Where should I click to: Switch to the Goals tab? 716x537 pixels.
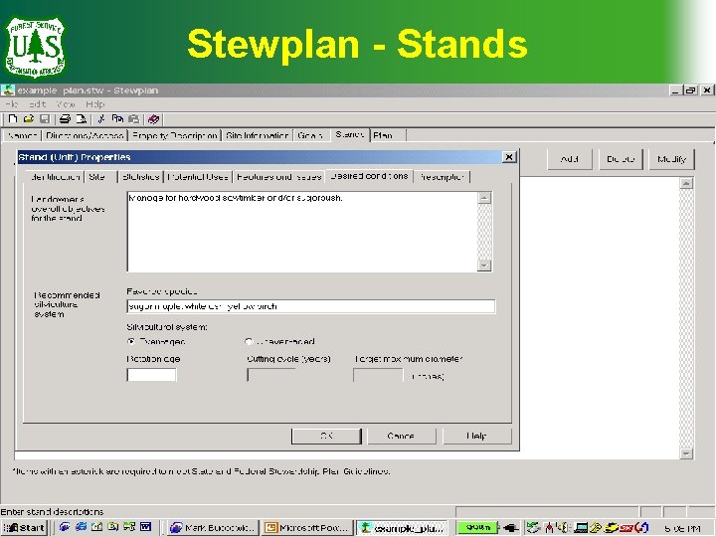point(310,135)
